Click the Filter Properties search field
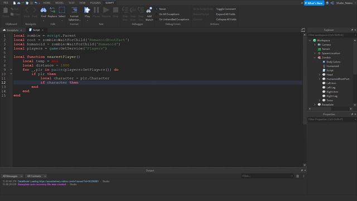 pyautogui.click(x=331, y=119)
